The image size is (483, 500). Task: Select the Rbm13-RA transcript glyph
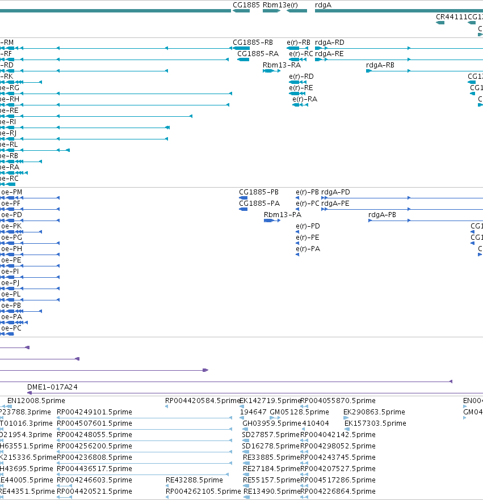point(272,71)
